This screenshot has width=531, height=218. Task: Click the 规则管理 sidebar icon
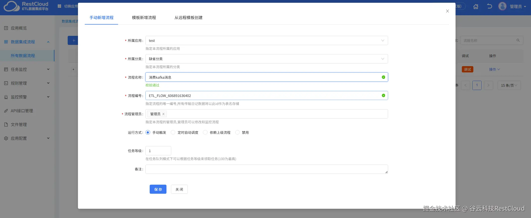6,83
